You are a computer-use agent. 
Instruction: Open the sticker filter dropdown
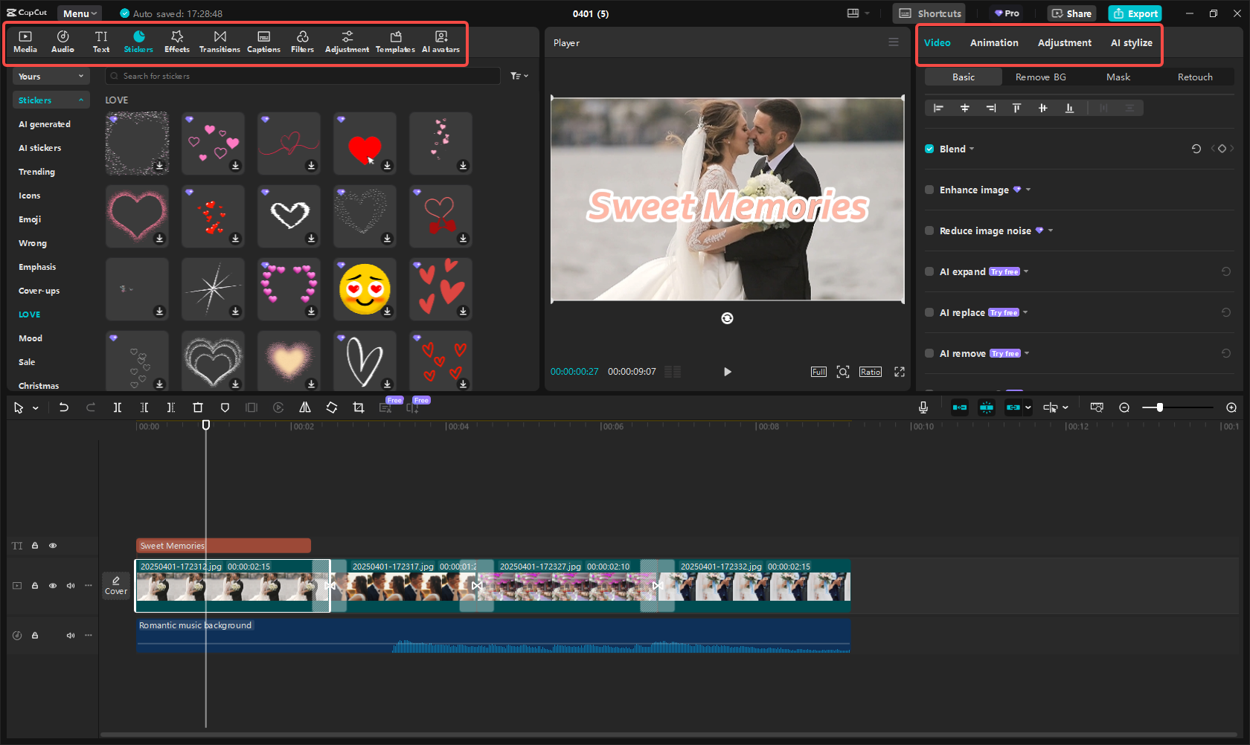click(x=519, y=76)
